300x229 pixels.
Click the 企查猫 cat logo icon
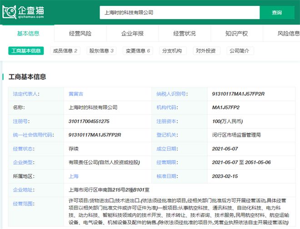9,12
